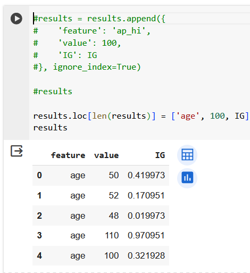Click the commented "'IG': IG" line
The height and width of the screenshot is (273, 250).
tap(65, 55)
